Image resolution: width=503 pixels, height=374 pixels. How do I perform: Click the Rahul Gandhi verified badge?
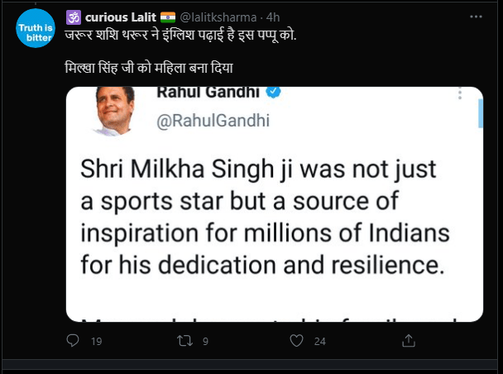tap(273, 92)
